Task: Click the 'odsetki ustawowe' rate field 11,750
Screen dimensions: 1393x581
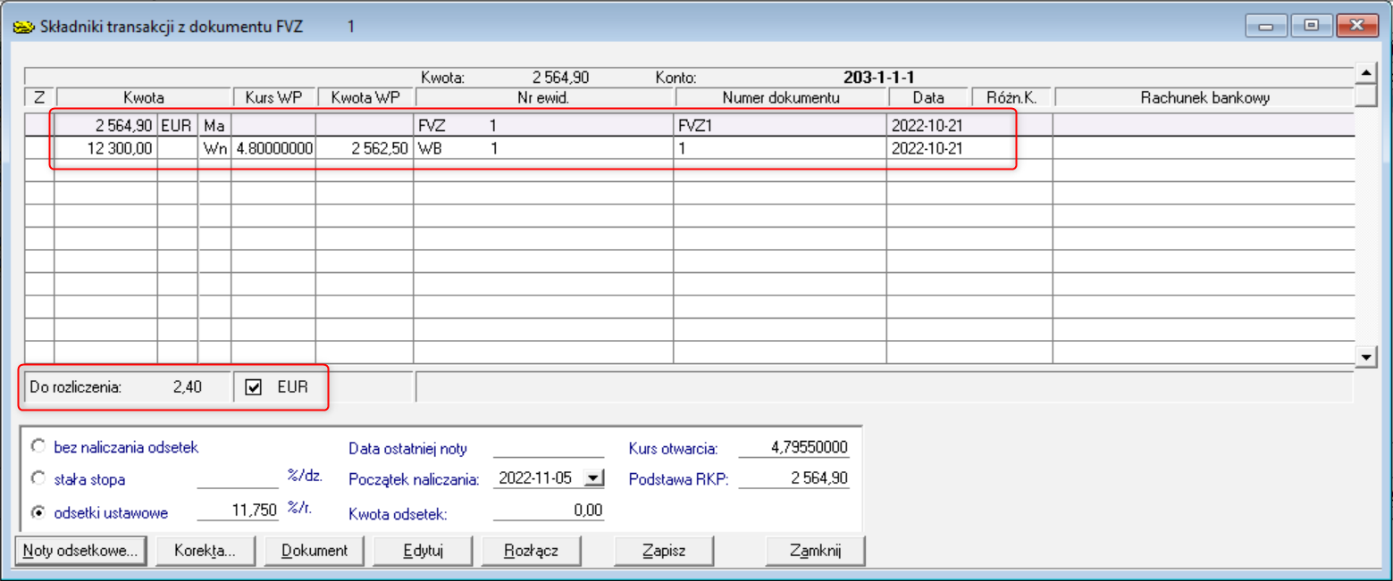Action: (238, 511)
